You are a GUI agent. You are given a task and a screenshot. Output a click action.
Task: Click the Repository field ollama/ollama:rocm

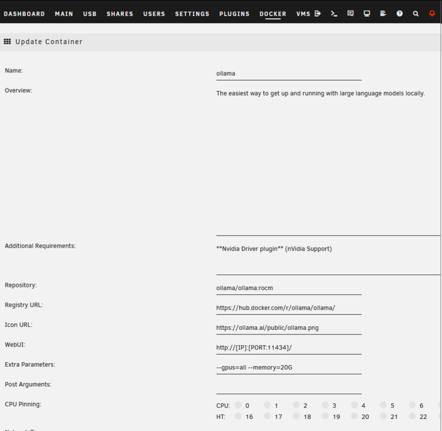click(x=289, y=288)
